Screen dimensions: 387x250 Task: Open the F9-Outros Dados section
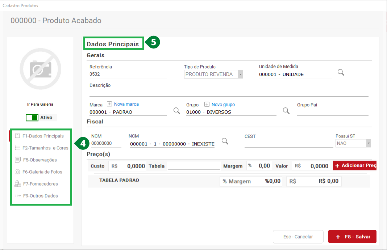coord(41,196)
